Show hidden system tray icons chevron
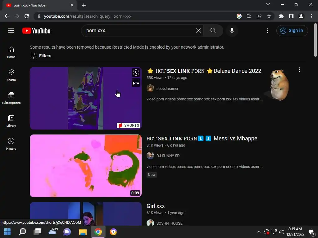The height and width of the screenshot is (238, 318). pyautogui.click(x=259, y=232)
